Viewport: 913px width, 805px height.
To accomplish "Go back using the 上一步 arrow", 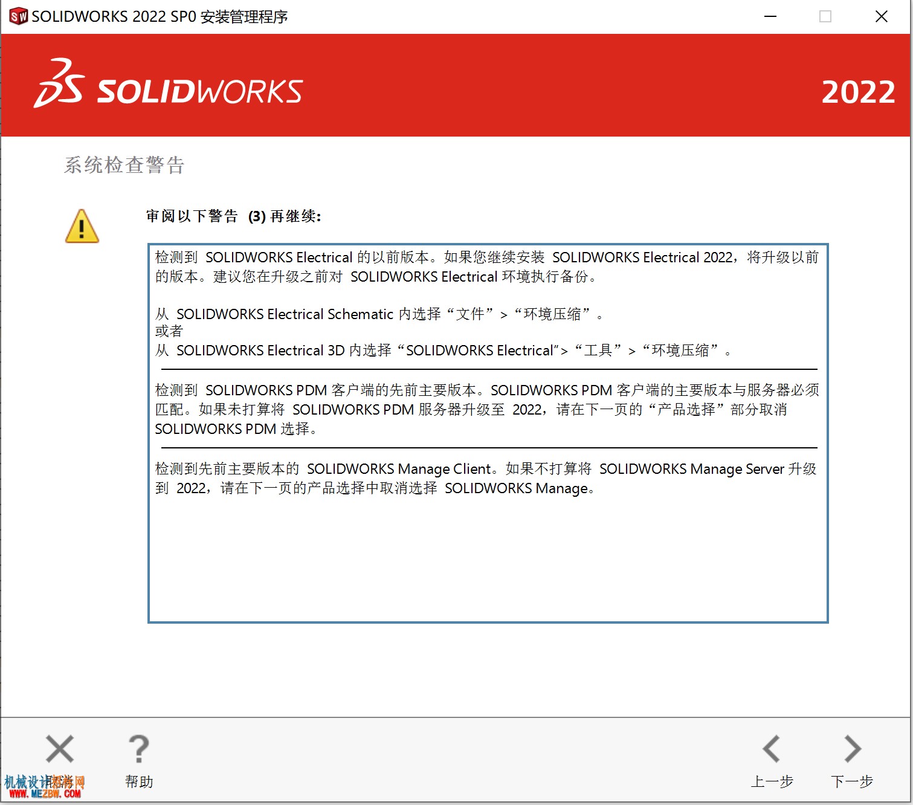I will [x=772, y=749].
